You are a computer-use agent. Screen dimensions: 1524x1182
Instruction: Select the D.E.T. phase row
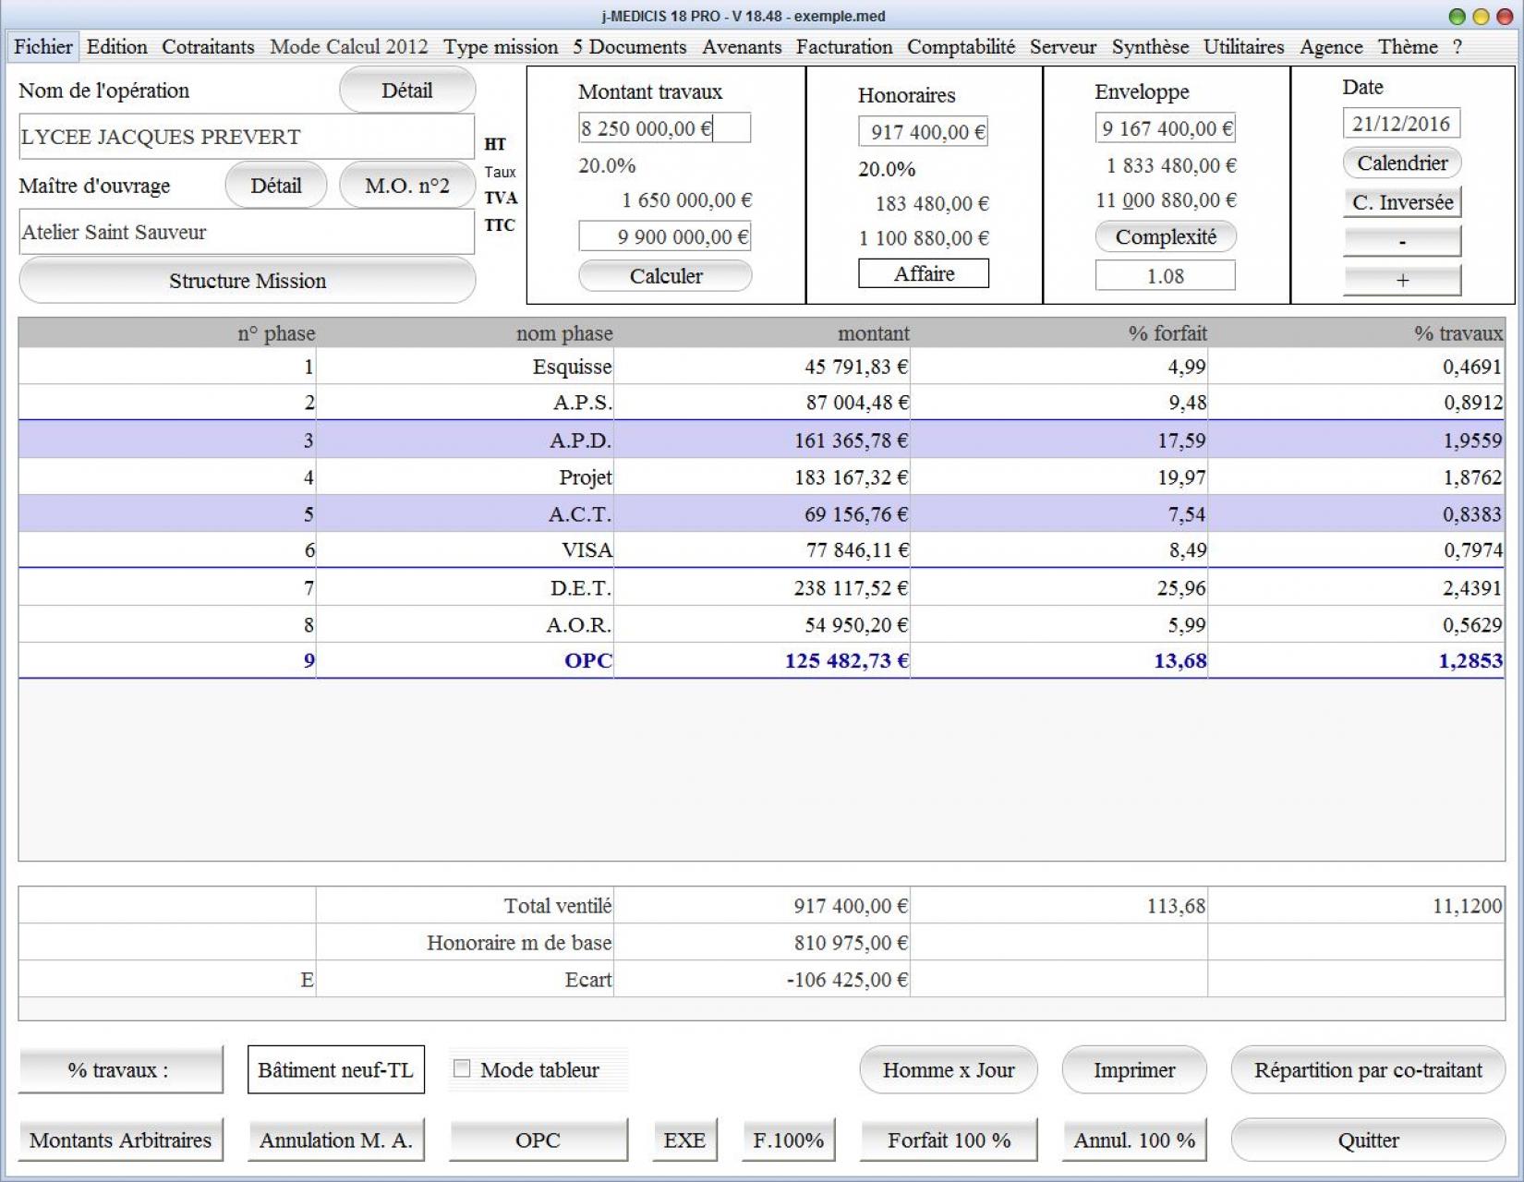pos(761,588)
